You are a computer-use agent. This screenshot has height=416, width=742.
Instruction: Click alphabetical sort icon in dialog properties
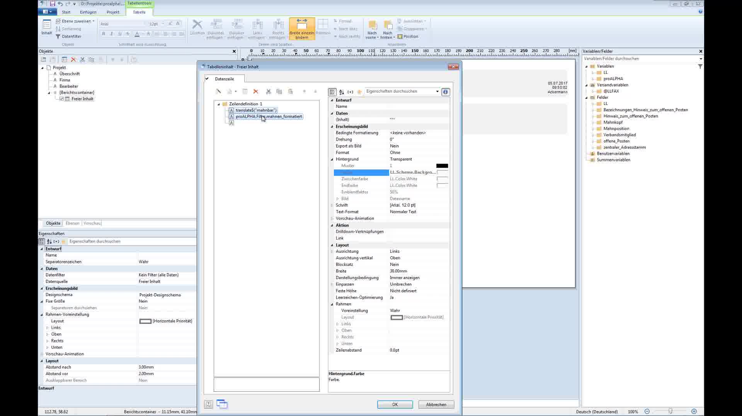click(342, 92)
